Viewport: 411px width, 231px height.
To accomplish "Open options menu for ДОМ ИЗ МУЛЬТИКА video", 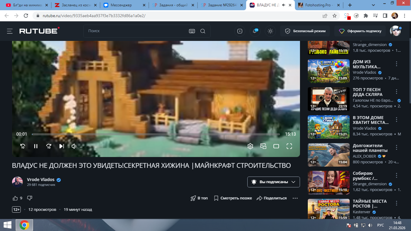I will [x=397, y=64].
